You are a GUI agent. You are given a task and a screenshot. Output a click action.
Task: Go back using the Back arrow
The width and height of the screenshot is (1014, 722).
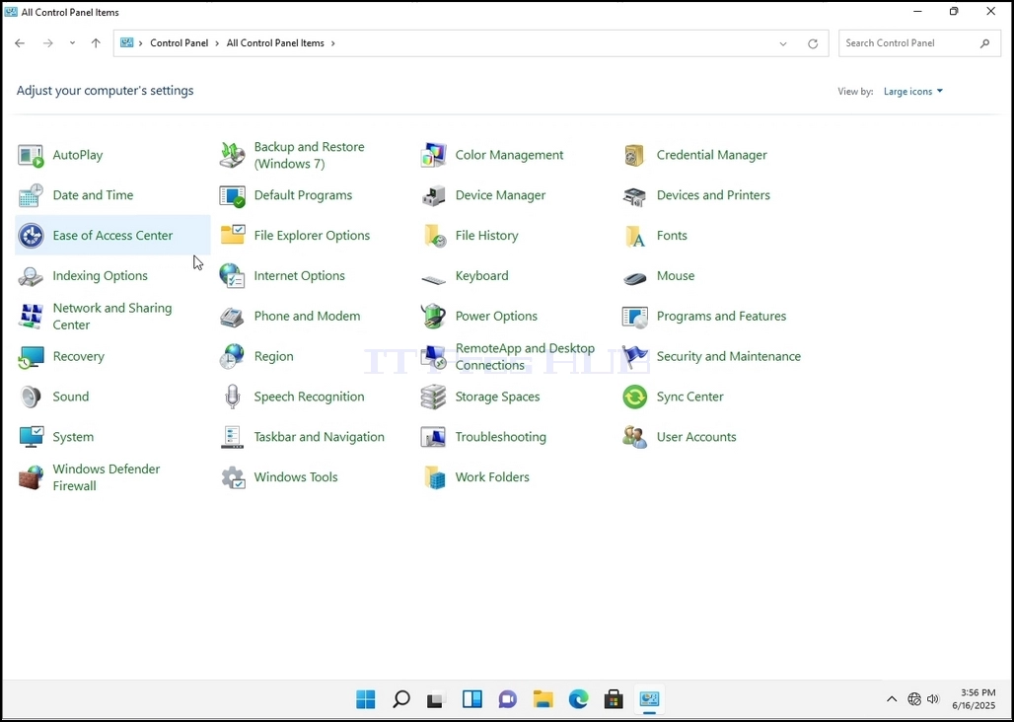[20, 43]
